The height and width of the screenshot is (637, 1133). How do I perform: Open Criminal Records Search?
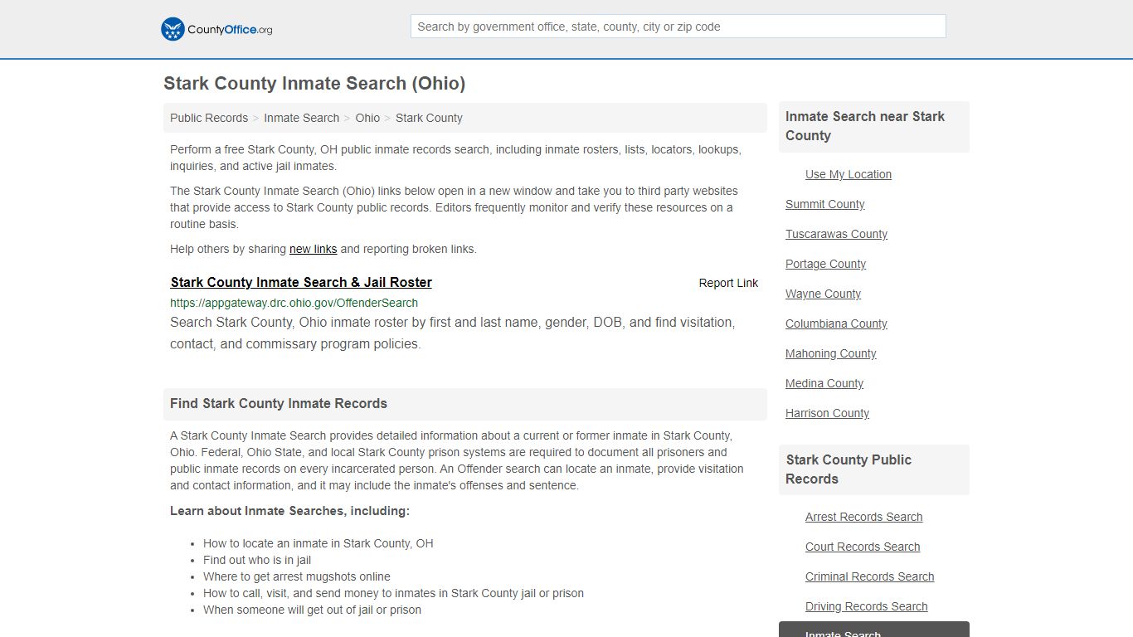point(869,576)
